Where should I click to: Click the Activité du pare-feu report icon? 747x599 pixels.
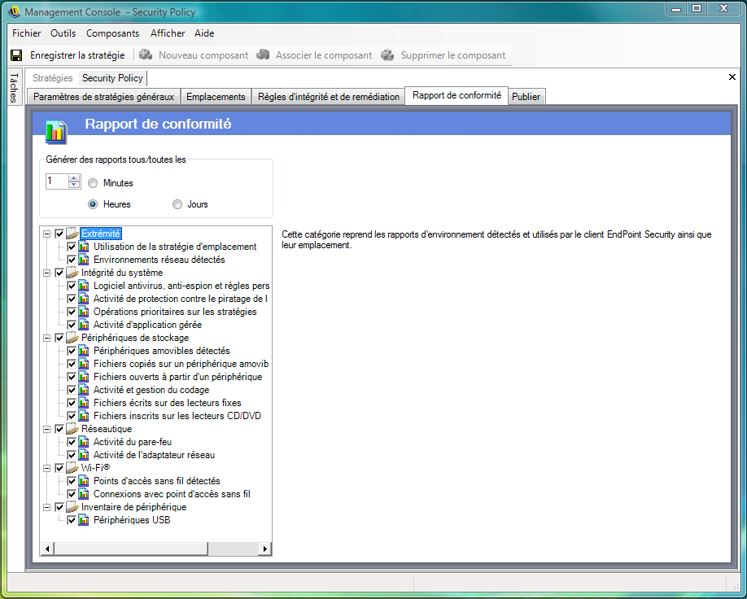coord(84,442)
